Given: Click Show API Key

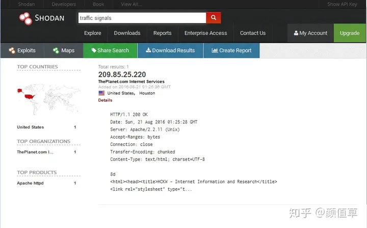Looking at the screenshot, I should [342, 4].
